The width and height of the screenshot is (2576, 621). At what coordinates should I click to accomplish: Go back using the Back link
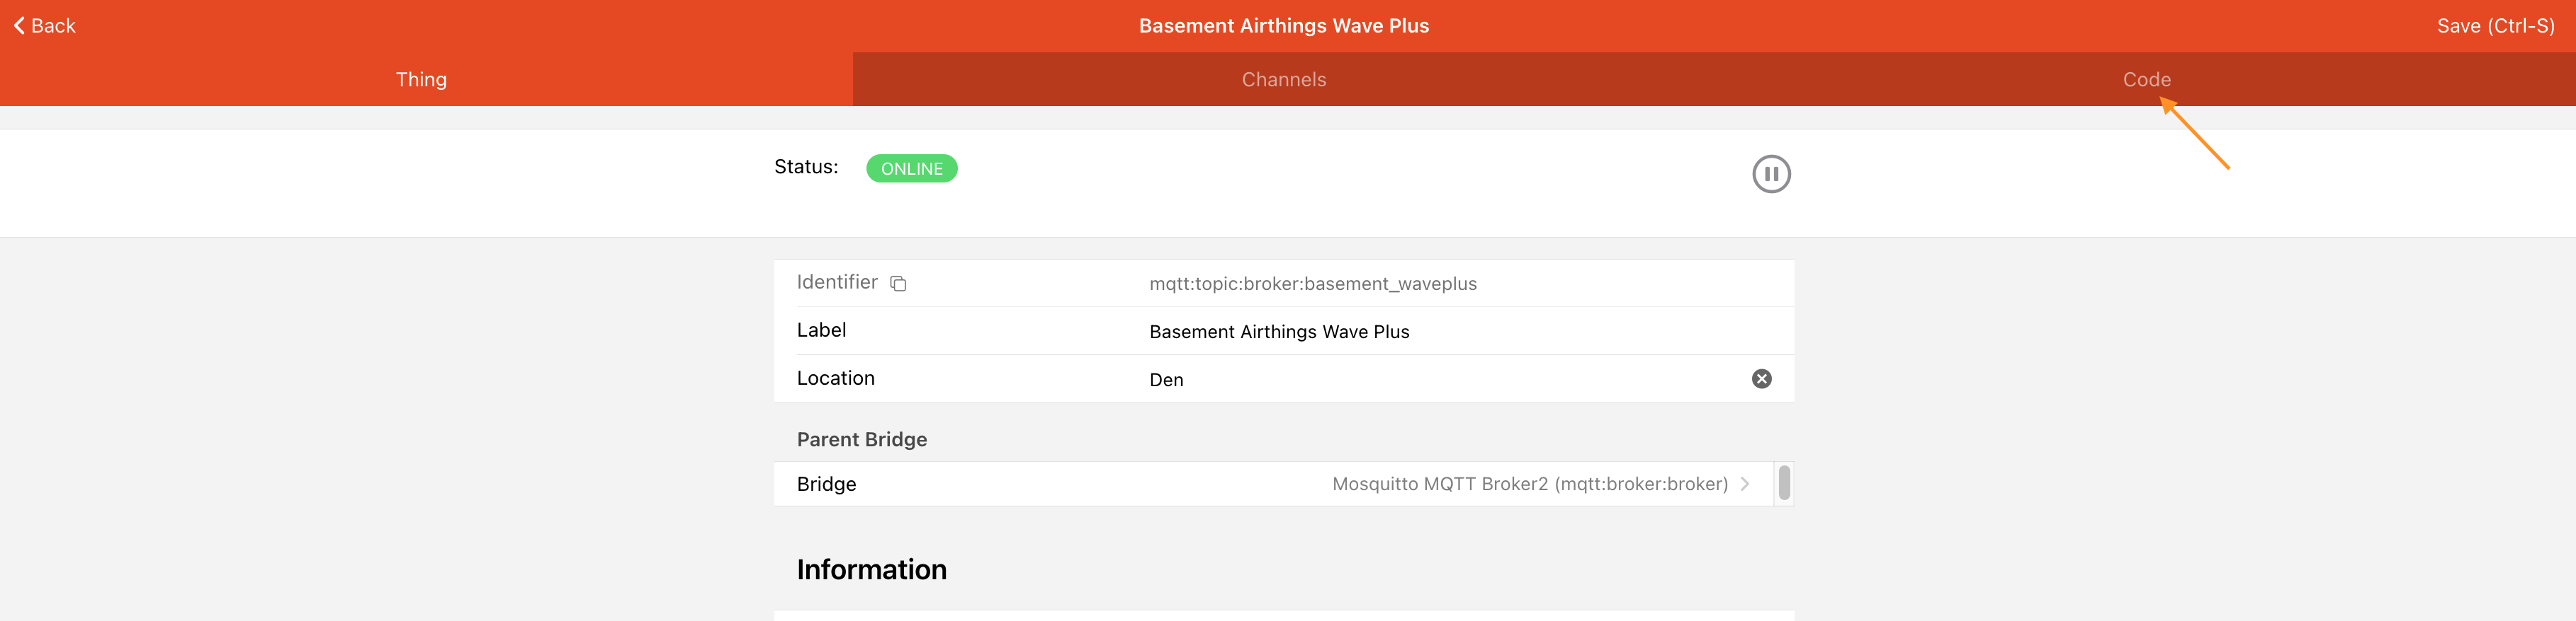pos(45,26)
